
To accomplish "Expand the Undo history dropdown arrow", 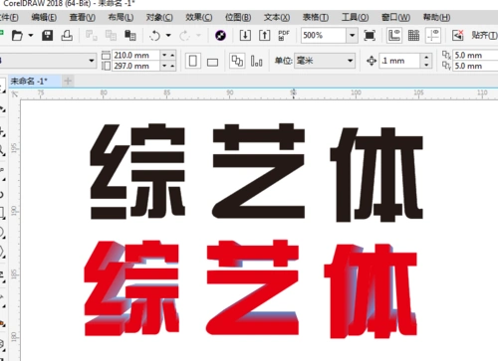I will pos(168,35).
